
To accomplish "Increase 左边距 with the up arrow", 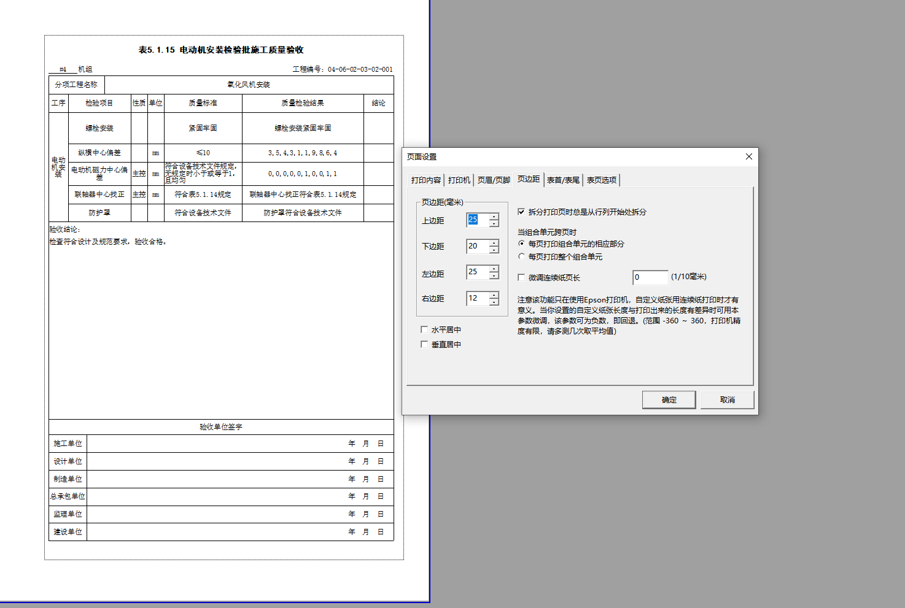I will (x=494, y=269).
